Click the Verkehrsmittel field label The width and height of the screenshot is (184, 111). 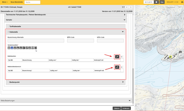[x=13, y=45]
